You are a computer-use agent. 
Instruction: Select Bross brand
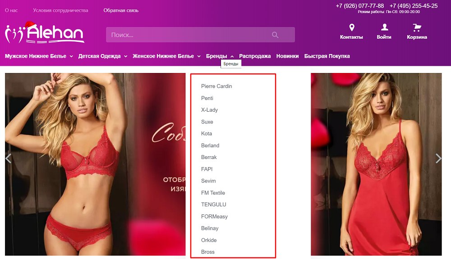point(208,252)
